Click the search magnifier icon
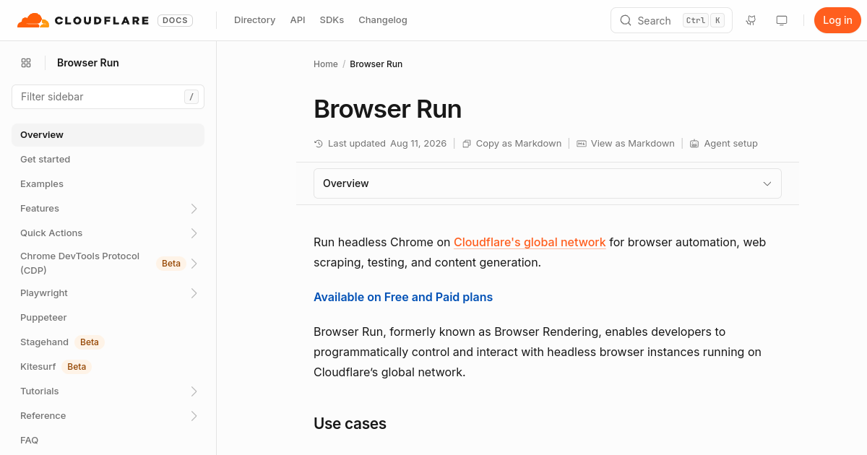867x455 pixels. 626,20
